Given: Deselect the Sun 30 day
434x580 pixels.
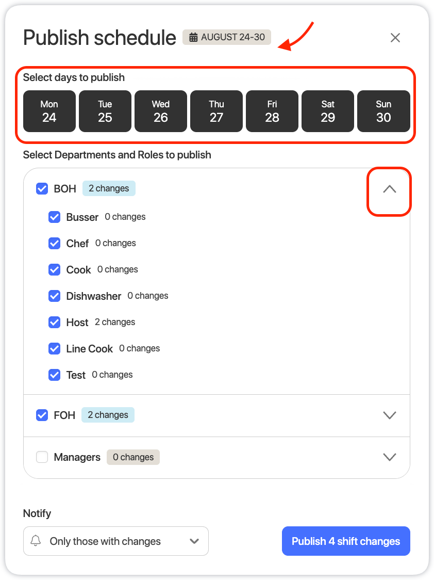Looking at the screenshot, I should (x=383, y=111).
